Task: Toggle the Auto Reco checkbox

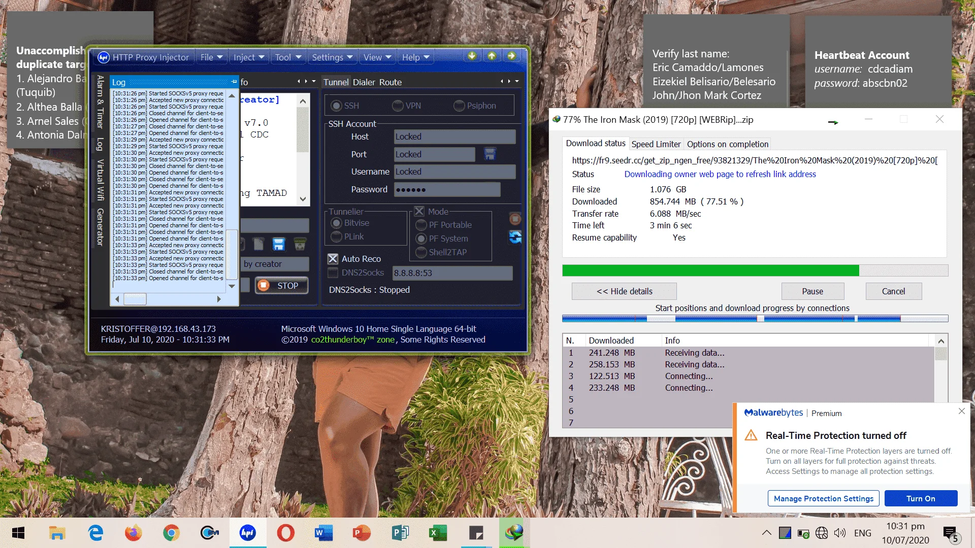Action: point(333,259)
